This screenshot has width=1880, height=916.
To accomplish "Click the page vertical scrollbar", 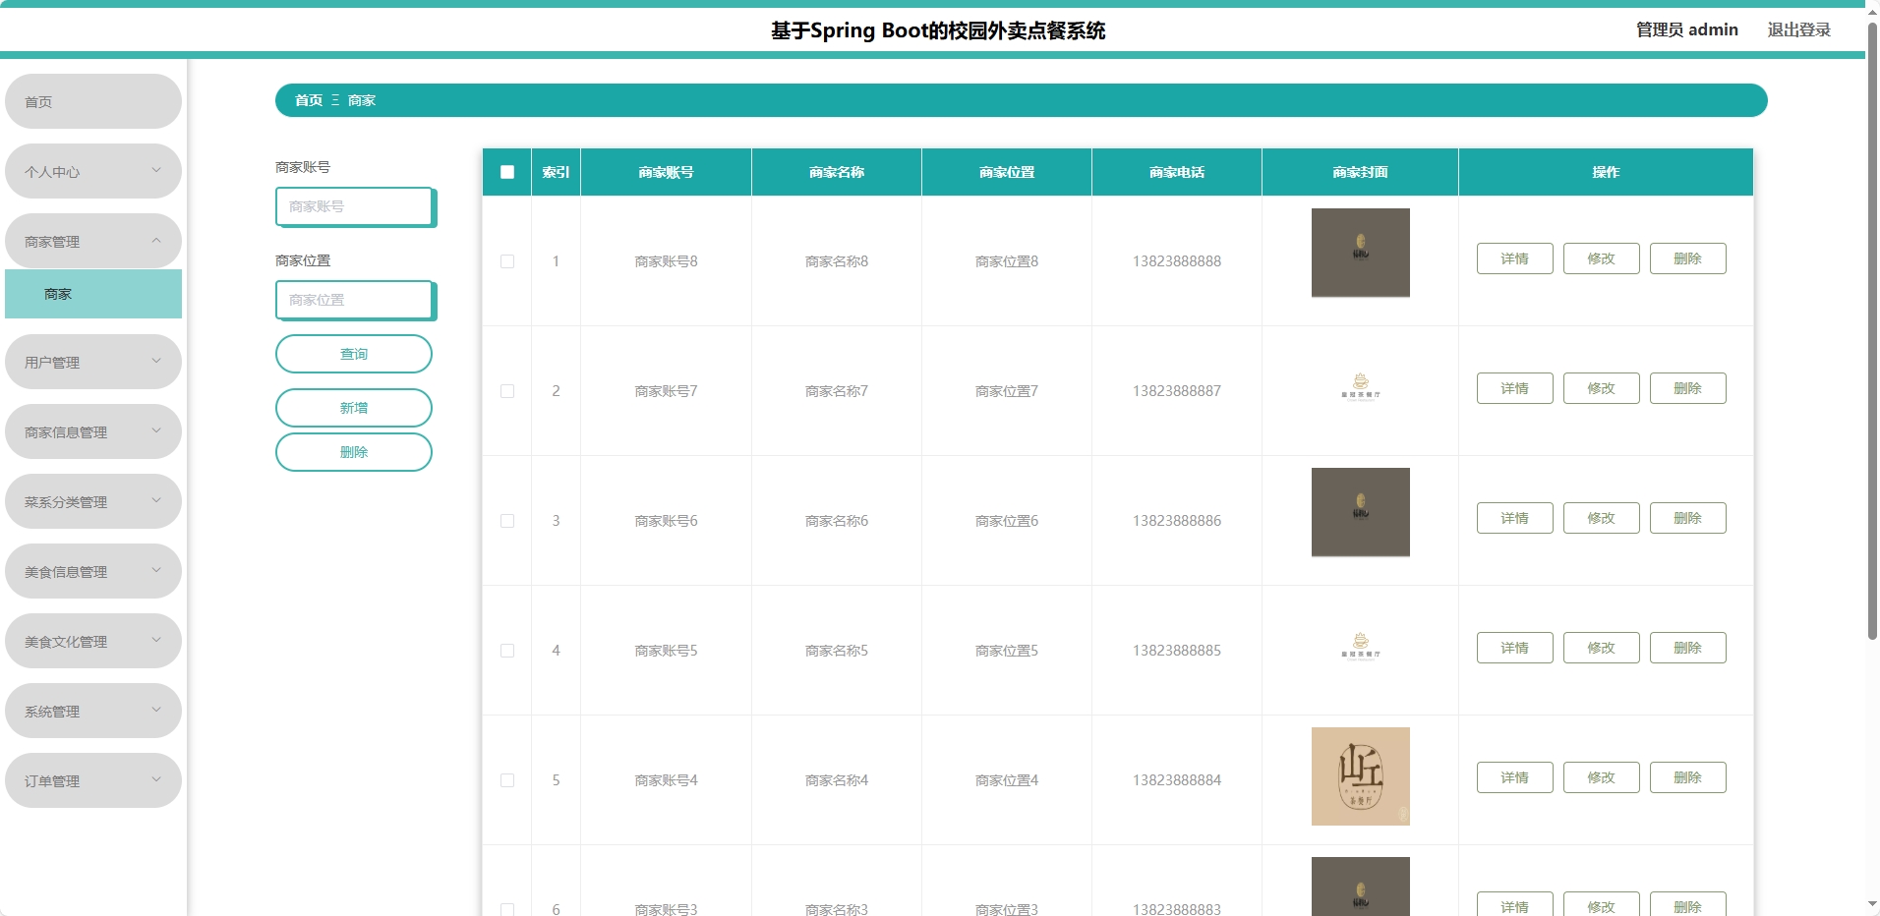I will click(1872, 330).
